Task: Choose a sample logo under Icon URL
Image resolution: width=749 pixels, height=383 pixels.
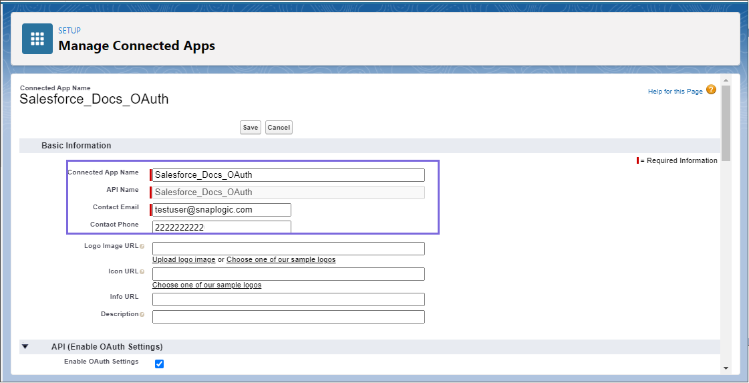Action: pos(207,285)
